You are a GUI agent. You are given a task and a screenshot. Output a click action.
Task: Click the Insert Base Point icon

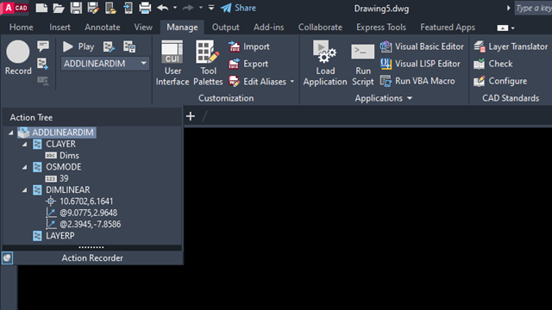(43, 64)
